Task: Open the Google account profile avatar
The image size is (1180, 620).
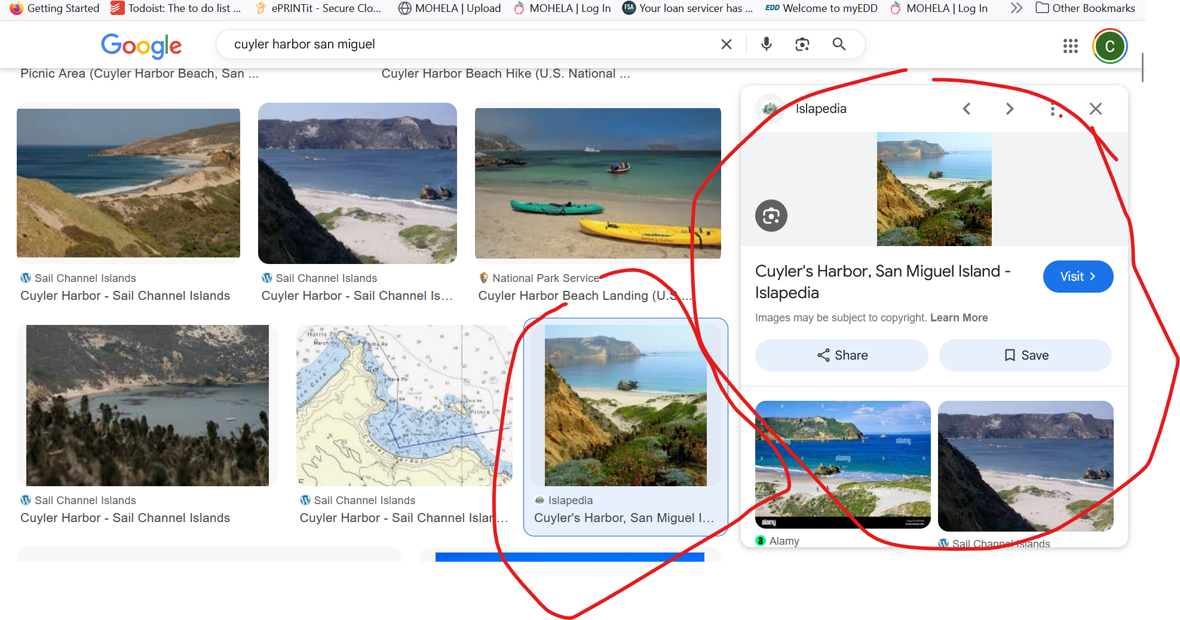Action: tap(1109, 46)
